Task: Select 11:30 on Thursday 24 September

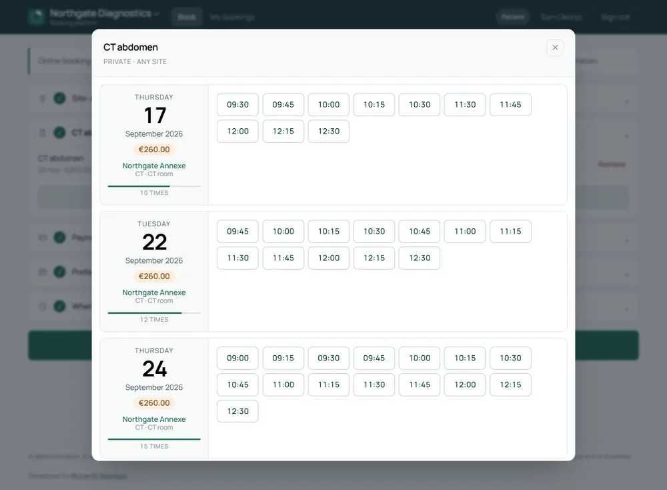Action: click(374, 385)
